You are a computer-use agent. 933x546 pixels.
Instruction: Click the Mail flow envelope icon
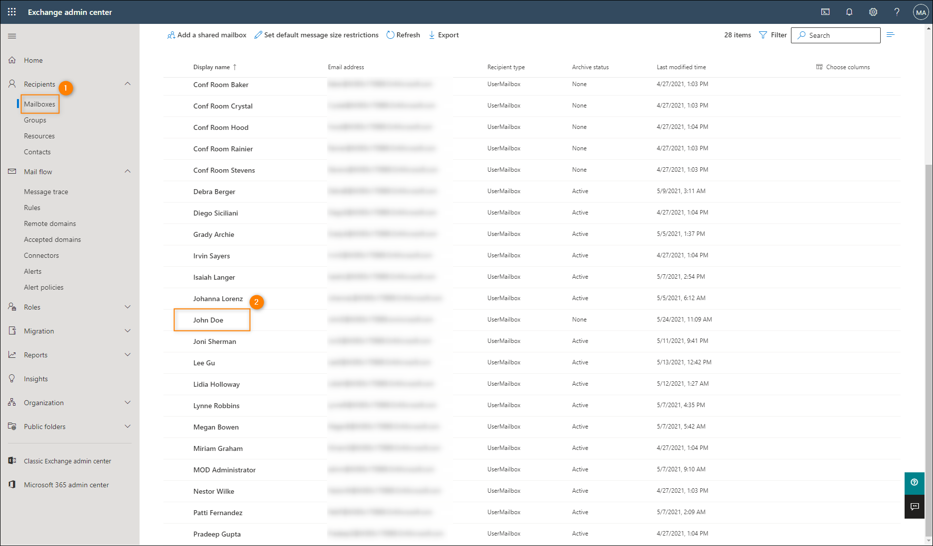pyautogui.click(x=12, y=171)
